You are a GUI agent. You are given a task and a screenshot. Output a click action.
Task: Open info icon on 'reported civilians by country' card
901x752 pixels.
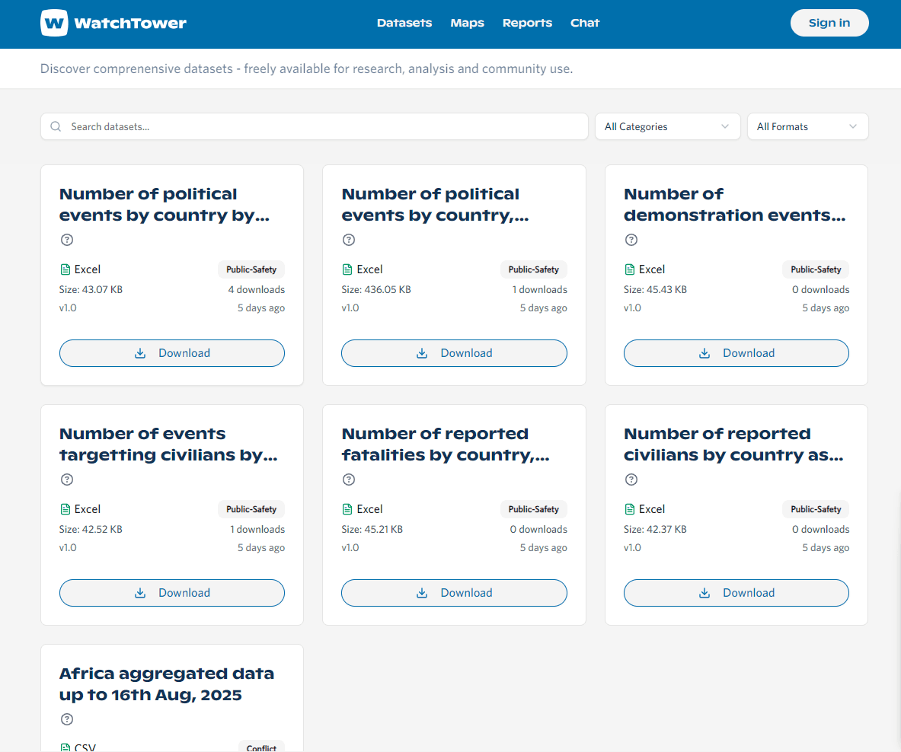[631, 480]
